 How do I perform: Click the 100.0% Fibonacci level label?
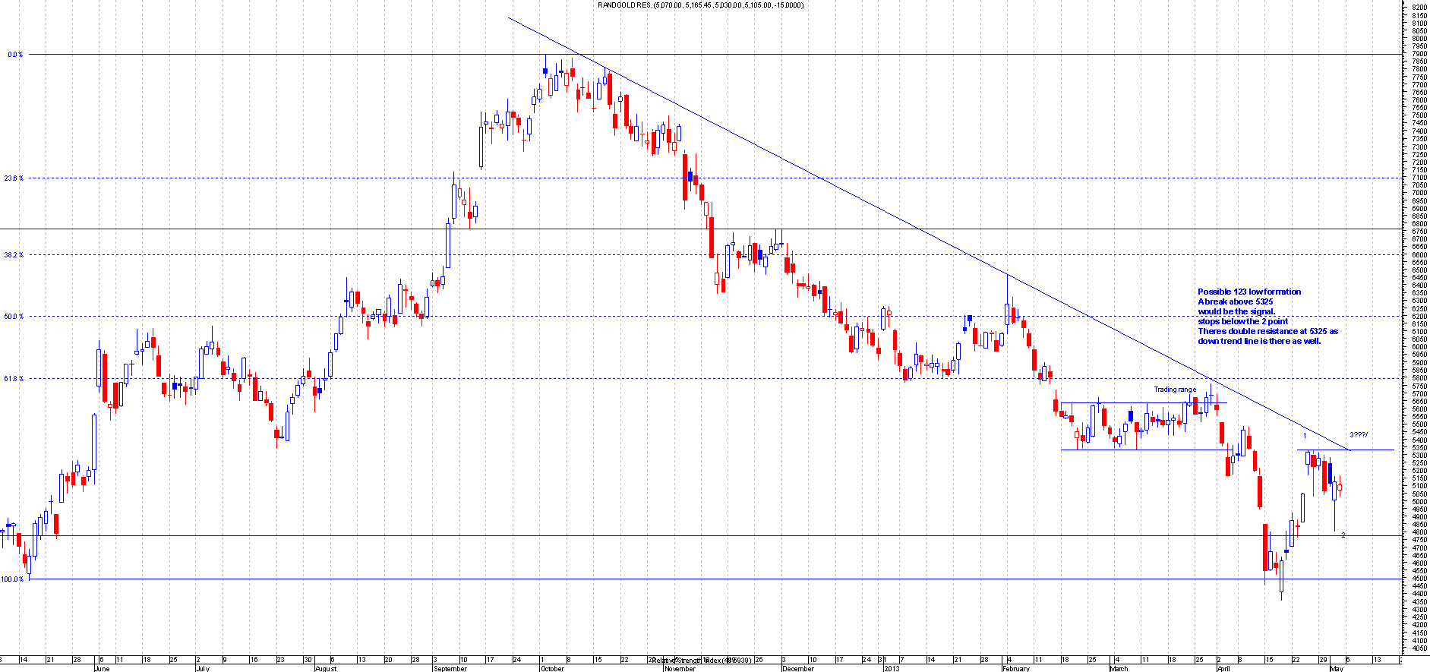tap(12, 579)
